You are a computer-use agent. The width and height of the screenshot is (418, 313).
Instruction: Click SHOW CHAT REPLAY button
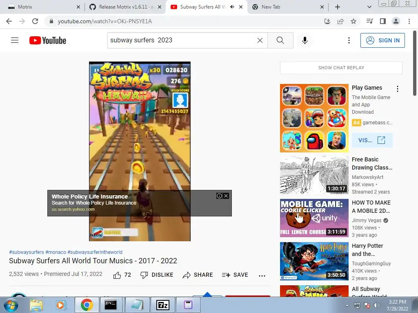(341, 68)
